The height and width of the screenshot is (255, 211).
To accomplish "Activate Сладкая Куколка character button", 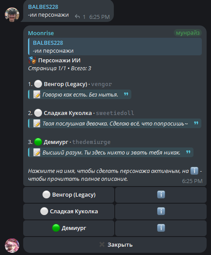I will pos(69,212).
